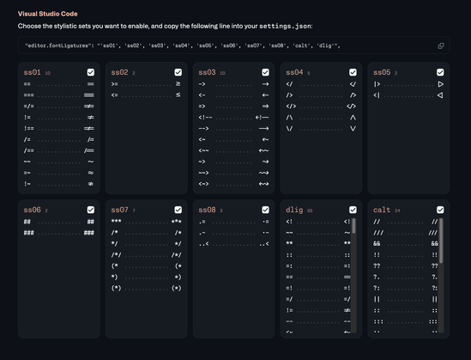Click the settings.json text in instructions

(x=285, y=26)
